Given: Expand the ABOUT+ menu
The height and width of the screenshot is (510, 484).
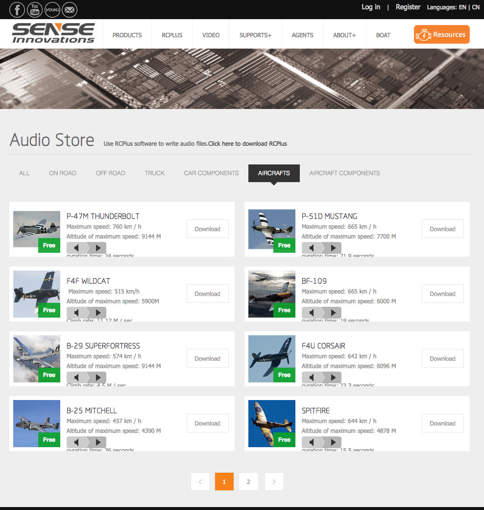Looking at the screenshot, I should [344, 35].
